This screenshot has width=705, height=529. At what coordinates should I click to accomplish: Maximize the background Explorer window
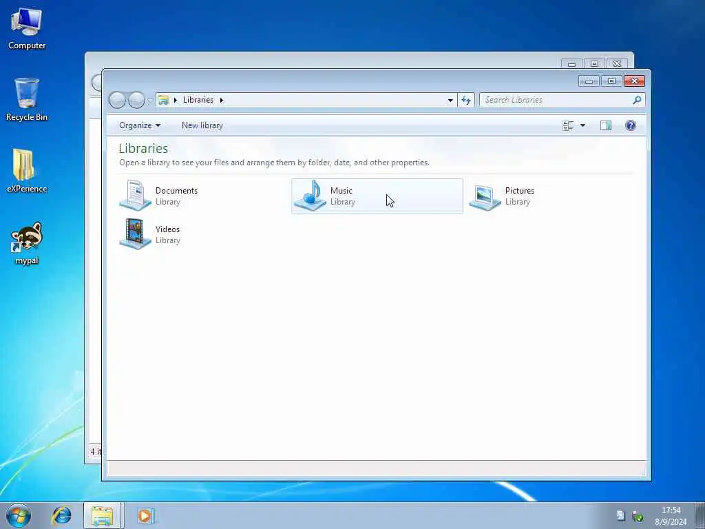coord(594,63)
